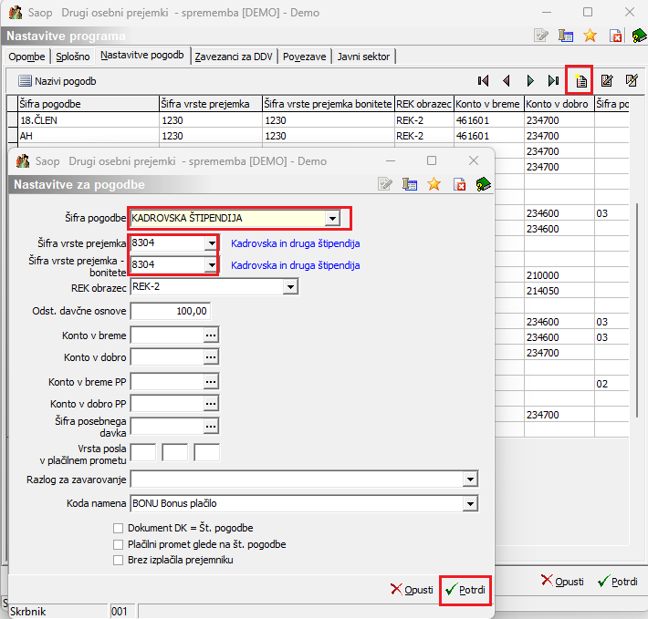Open lookup for Konto v dobro PP

211,404
